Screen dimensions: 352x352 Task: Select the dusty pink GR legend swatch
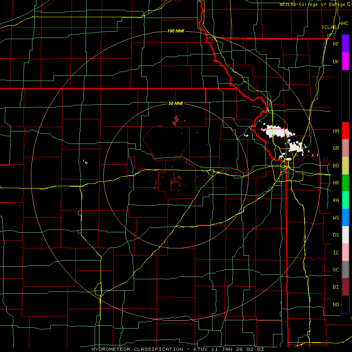345,148
